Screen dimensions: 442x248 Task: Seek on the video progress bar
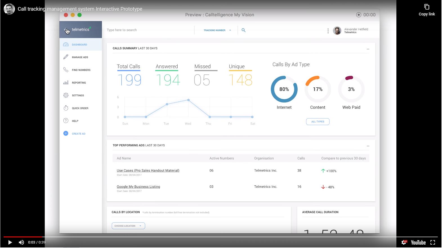pos(221,237)
